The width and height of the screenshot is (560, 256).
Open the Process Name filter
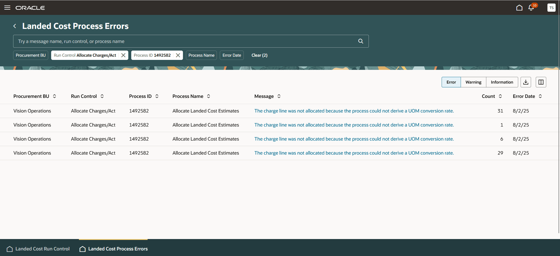[x=201, y=55]
